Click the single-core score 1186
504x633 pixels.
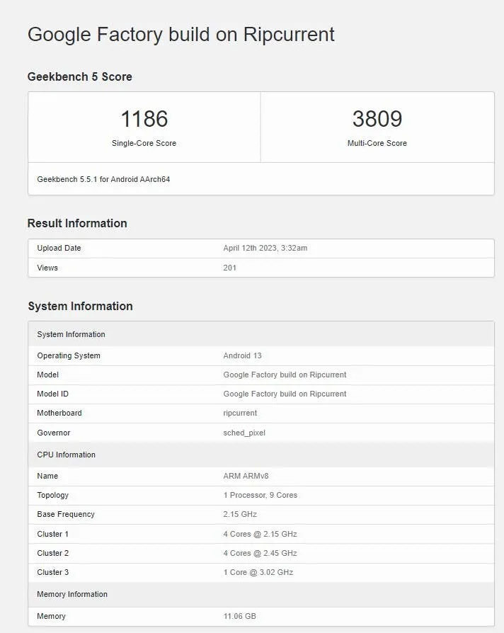pyautogui.click(x=144, y=119)
